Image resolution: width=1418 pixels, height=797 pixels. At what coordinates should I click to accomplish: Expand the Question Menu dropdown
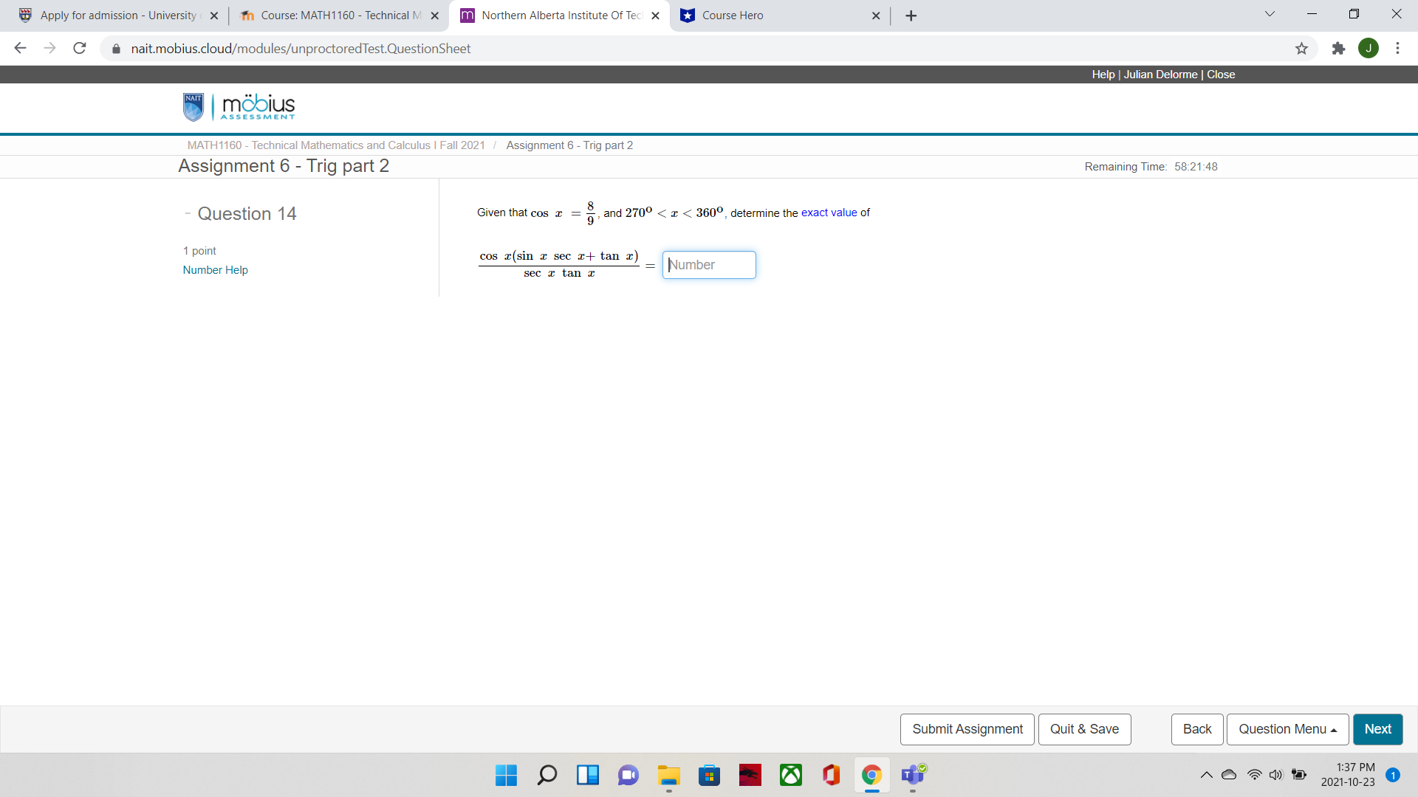click(x=1287, y=729)
